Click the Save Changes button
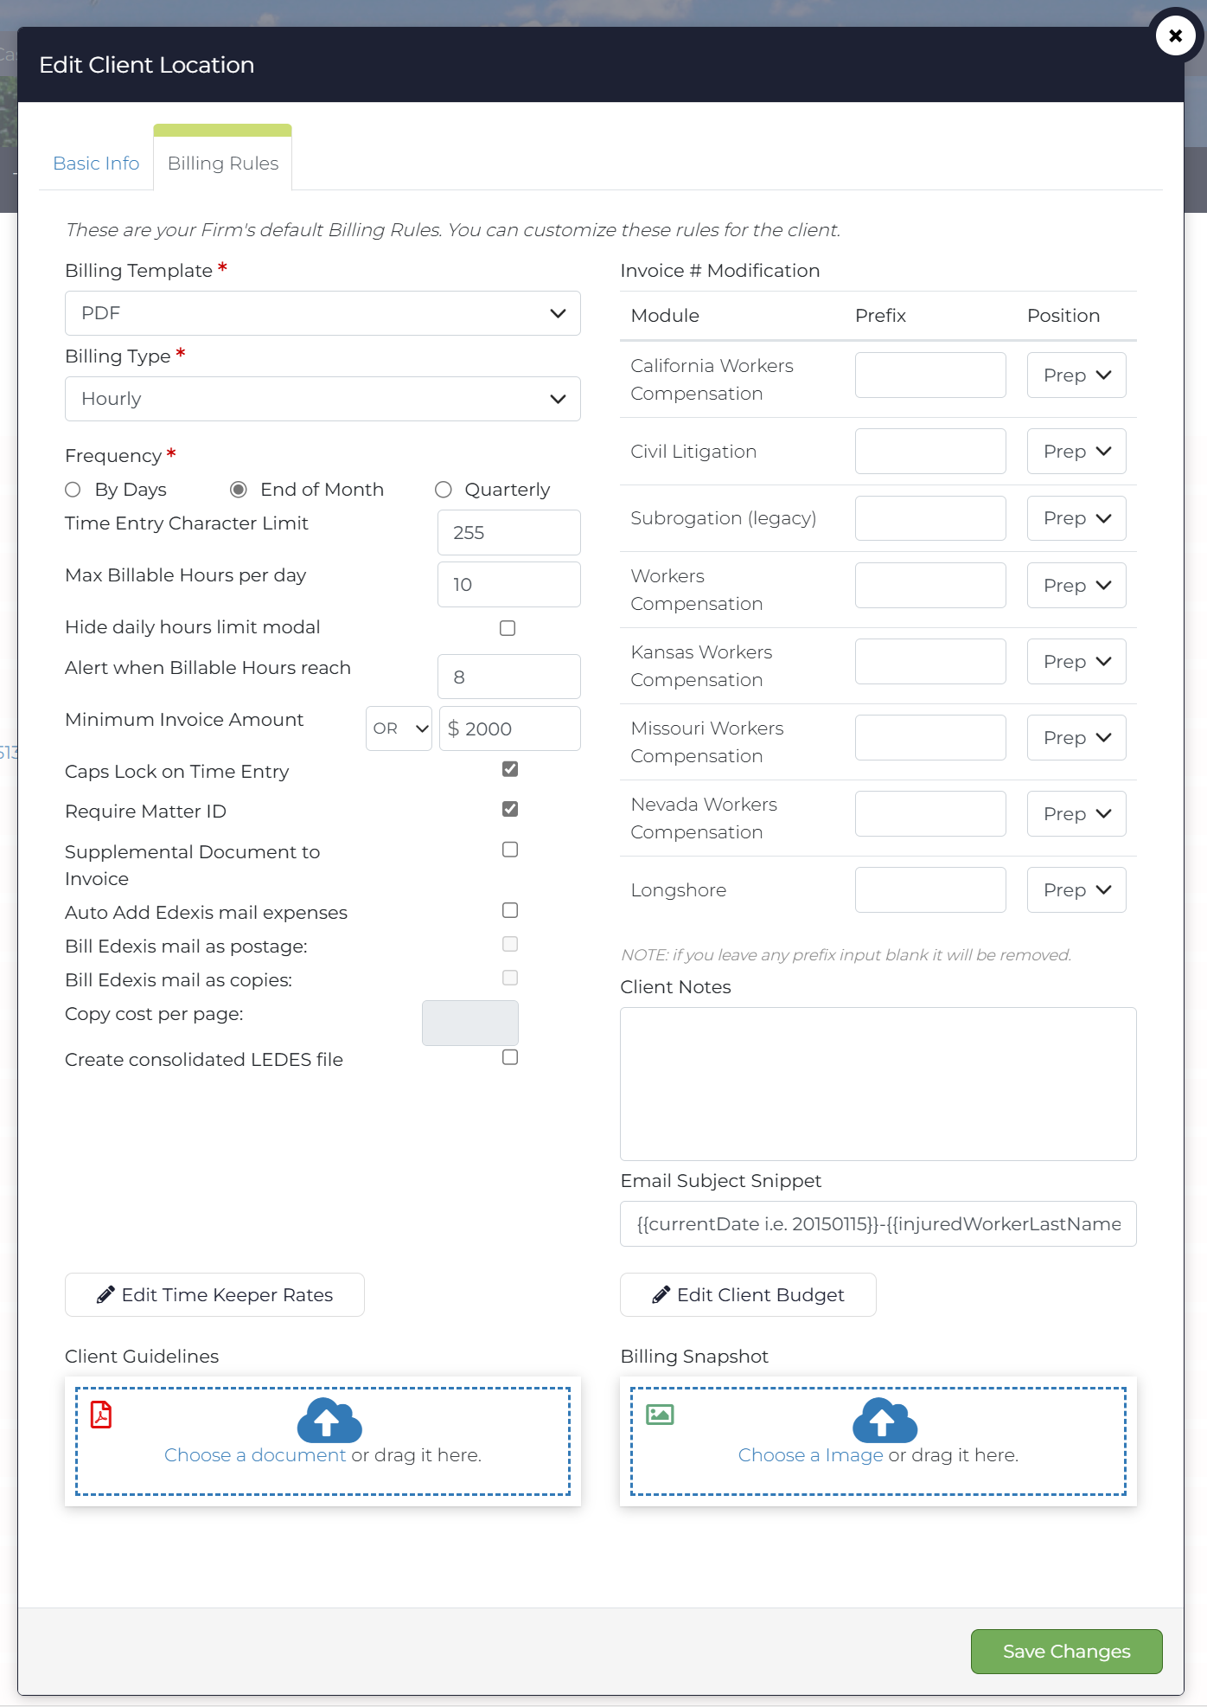Image resolution: width=1207 pixels, height=1707 pixels. (x=1067, y=1652)
